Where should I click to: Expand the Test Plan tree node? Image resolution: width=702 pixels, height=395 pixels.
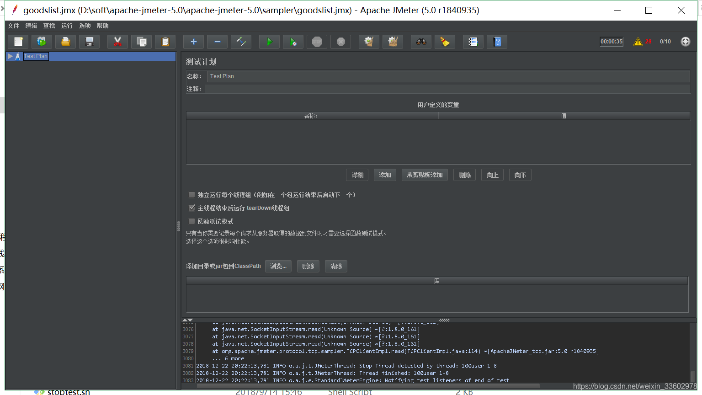10,56
